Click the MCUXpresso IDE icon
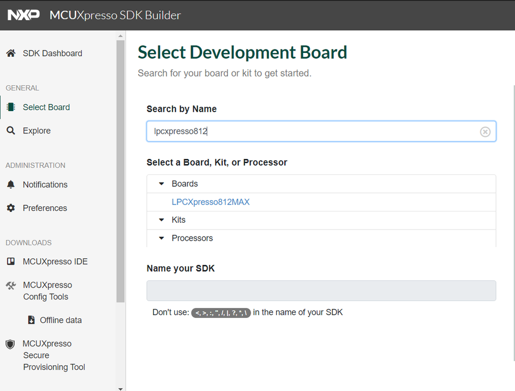 [10, 262]
